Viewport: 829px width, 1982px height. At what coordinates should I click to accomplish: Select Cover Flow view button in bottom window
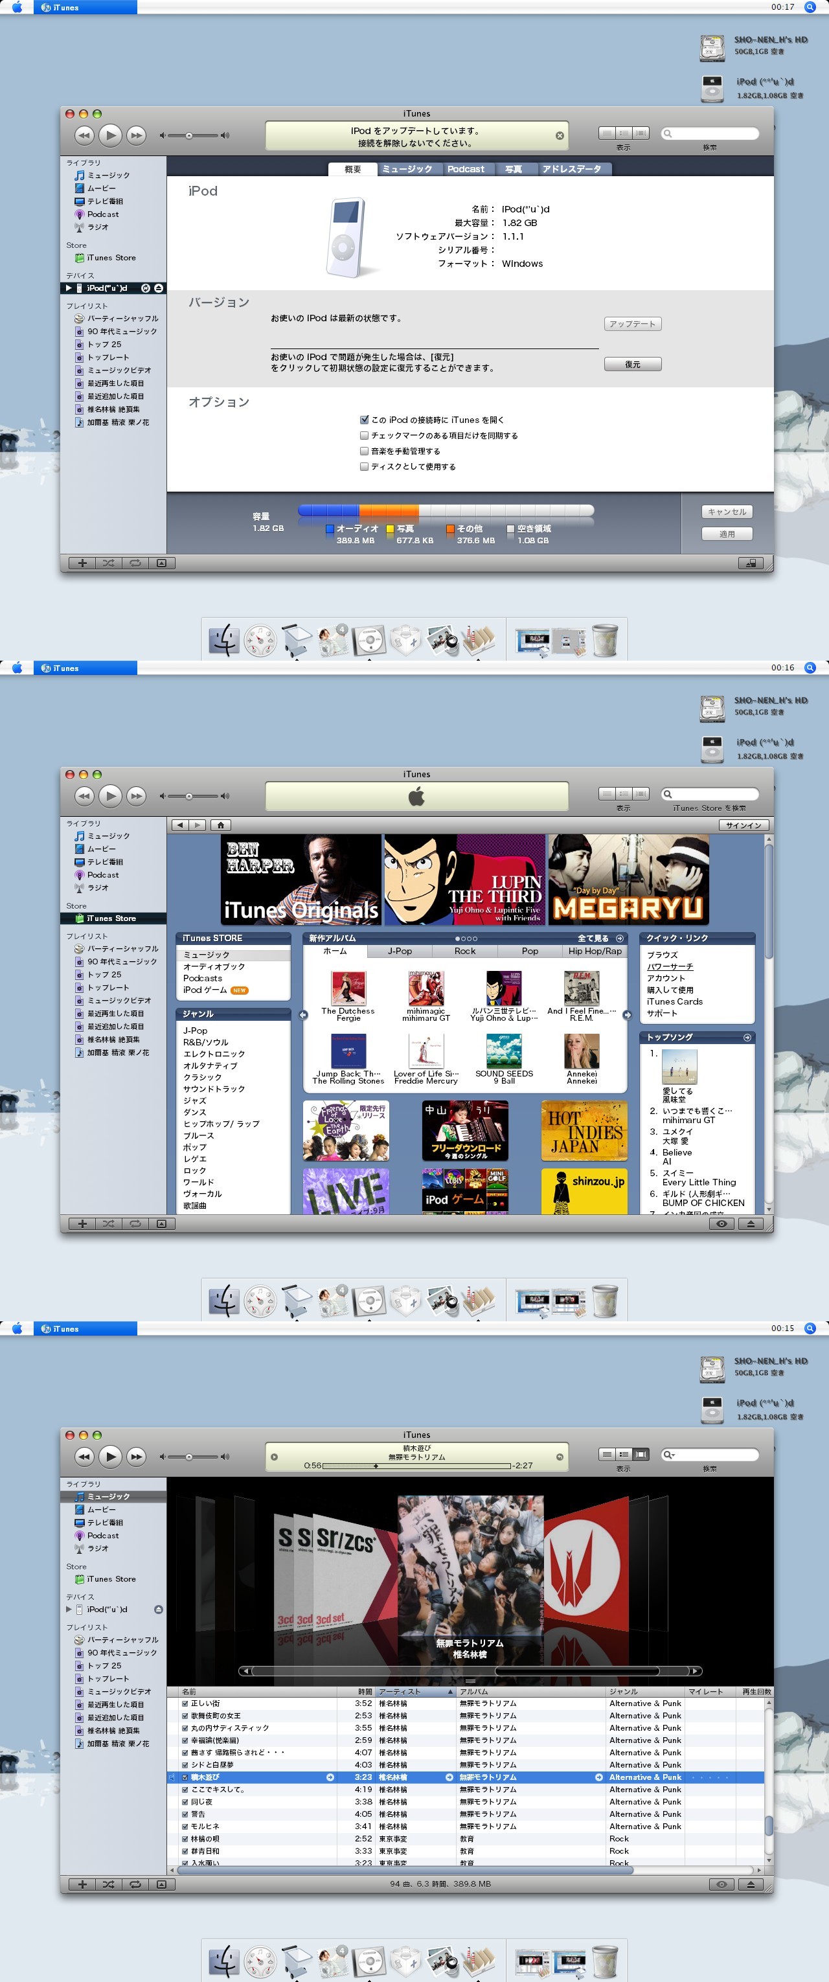pos(641,1454)
